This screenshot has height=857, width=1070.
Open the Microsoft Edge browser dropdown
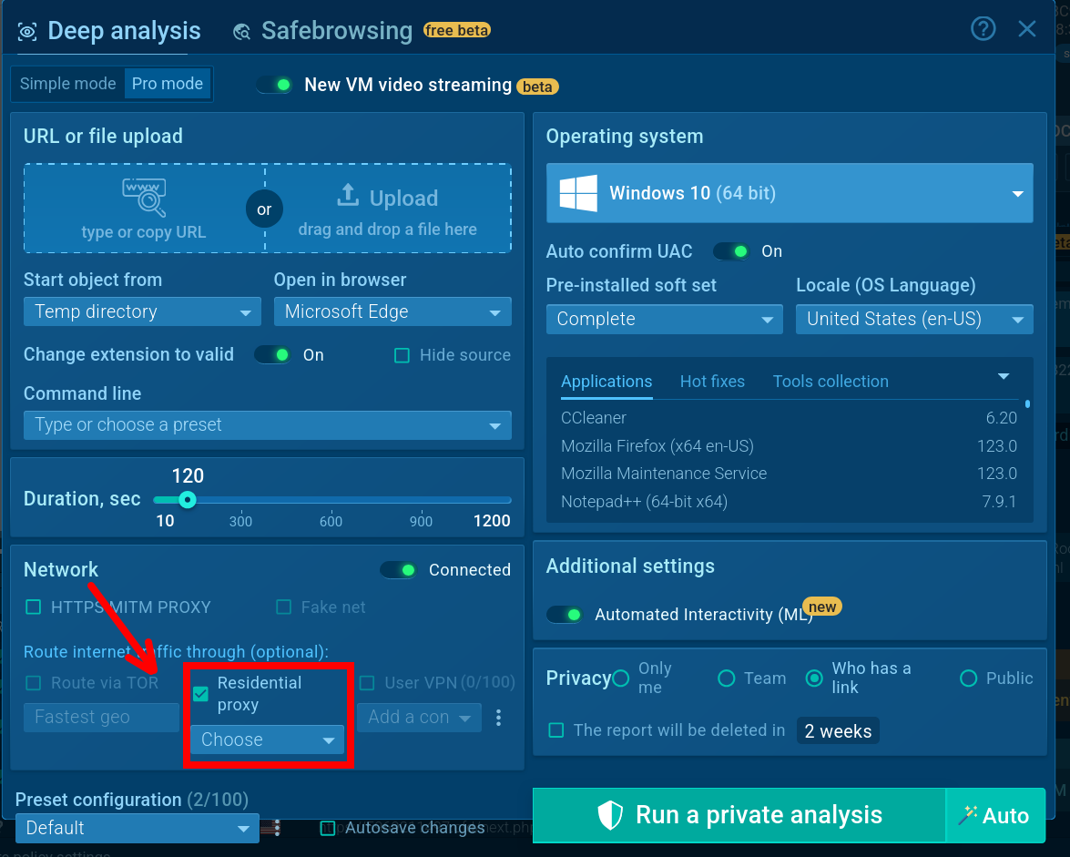(392, 311)
